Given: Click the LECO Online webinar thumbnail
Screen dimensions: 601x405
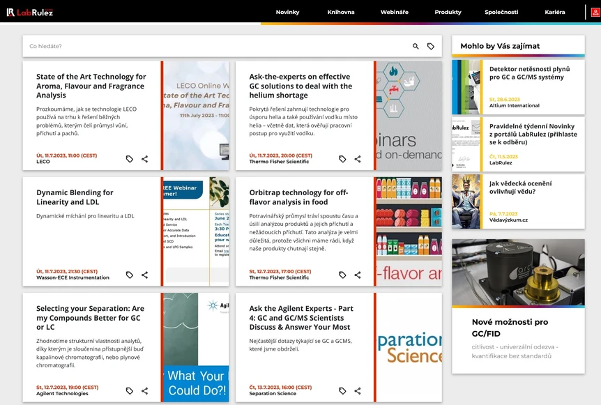Looking at the screenshot, I should click(196, 115).
